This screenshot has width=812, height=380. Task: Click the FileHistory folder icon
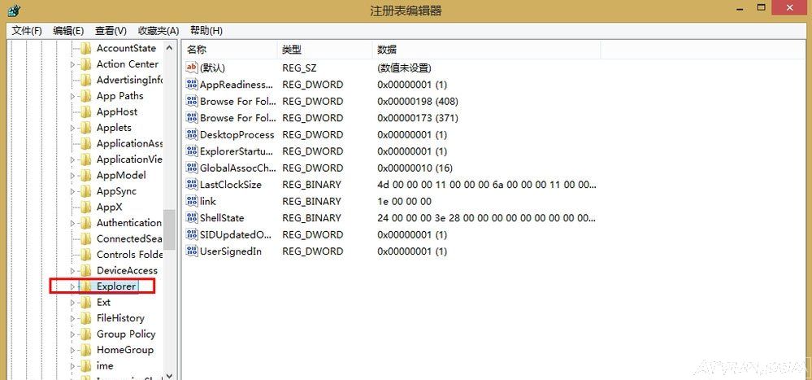coord(85,318)
